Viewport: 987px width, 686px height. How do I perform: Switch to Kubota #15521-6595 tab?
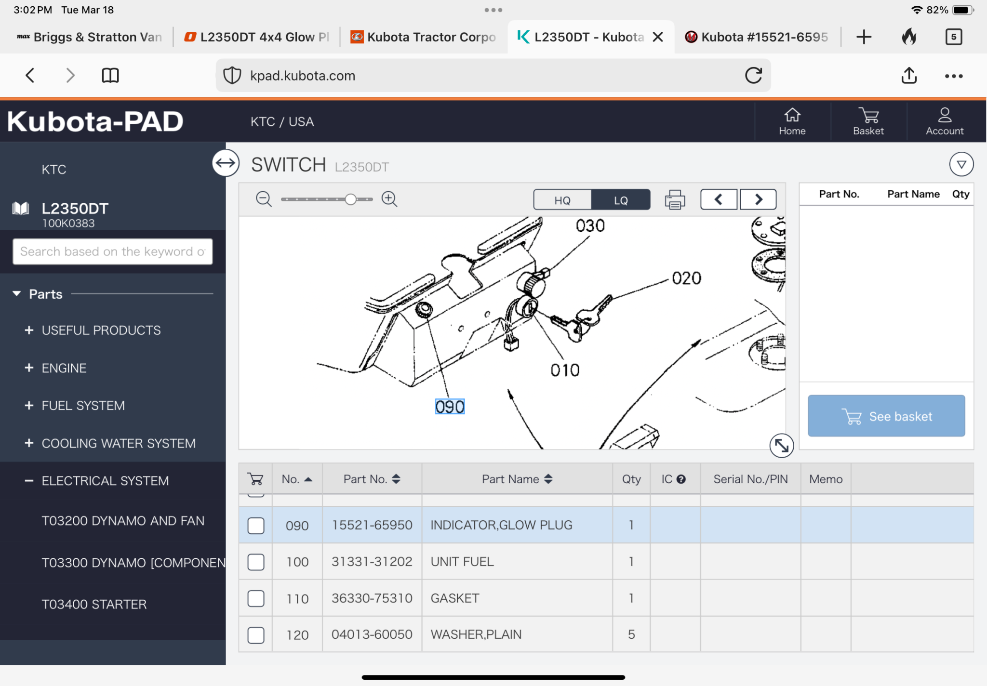[758, 37]
